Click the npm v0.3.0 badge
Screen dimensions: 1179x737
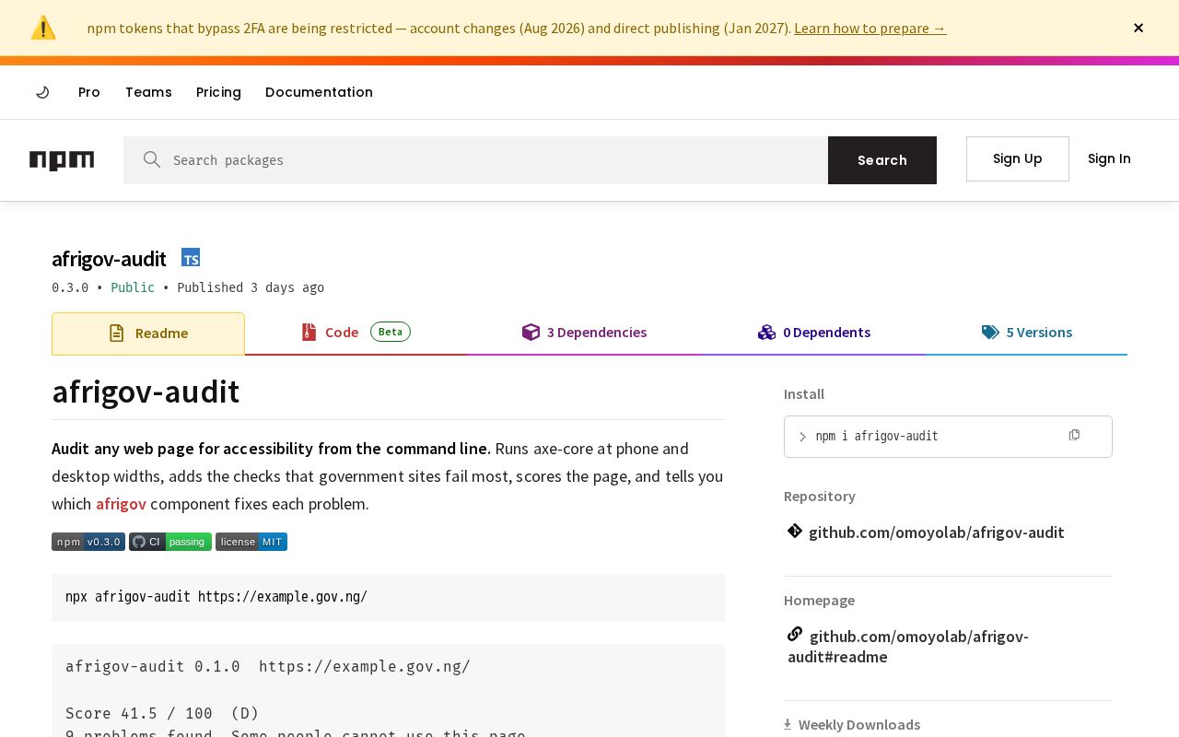[88, 542]
